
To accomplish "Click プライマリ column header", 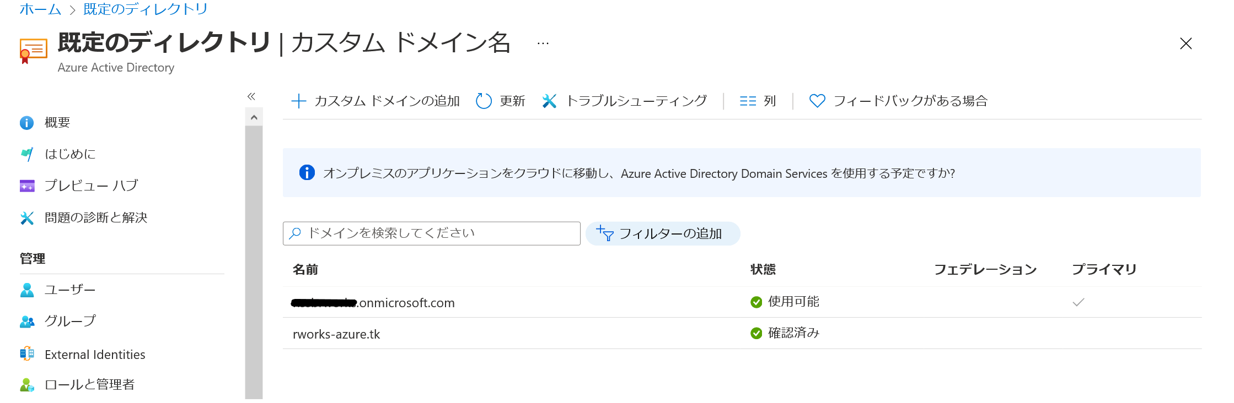I will [x=1104, y=270].
